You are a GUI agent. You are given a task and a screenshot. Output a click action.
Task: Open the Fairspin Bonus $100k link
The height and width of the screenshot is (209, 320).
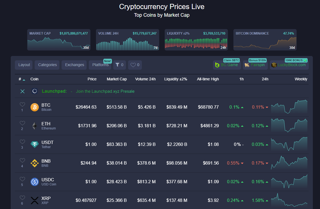pyautogui.click(x=255, y=65)
